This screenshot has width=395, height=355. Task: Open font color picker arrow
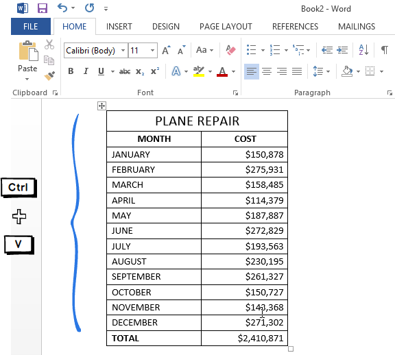click(234, 71)
